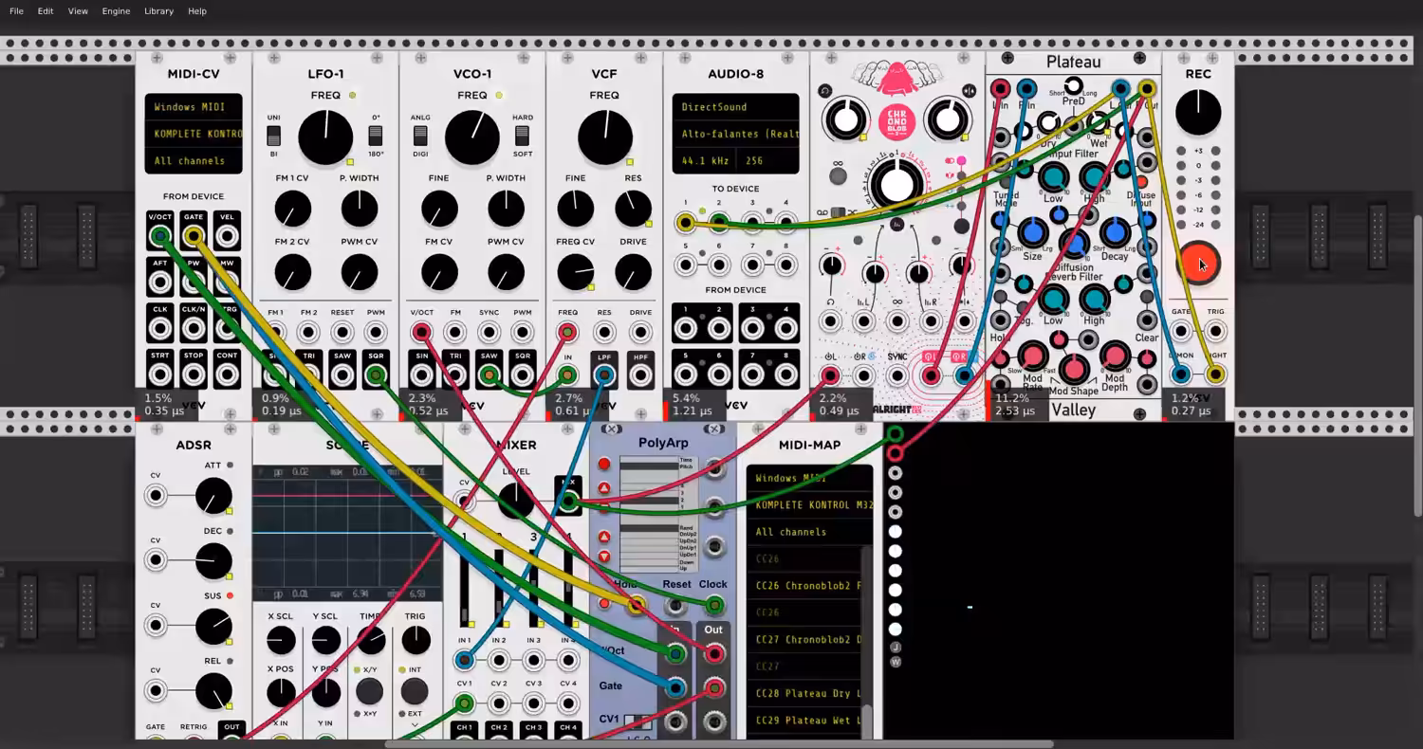Click the REC module TRIG input jack

(1215, 331)
